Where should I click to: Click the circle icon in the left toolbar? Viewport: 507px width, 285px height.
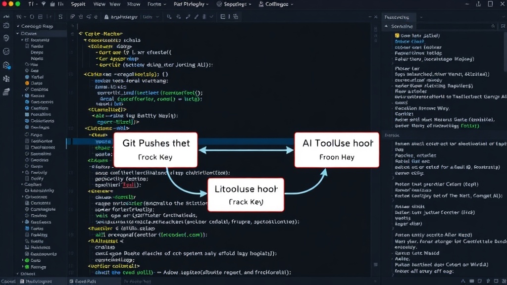pos(32,17)
